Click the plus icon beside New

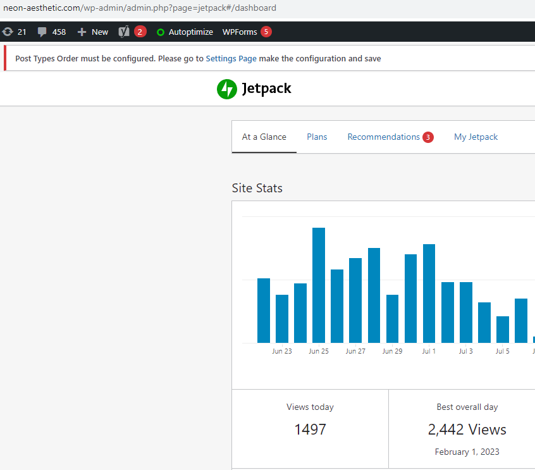point(82,32)
